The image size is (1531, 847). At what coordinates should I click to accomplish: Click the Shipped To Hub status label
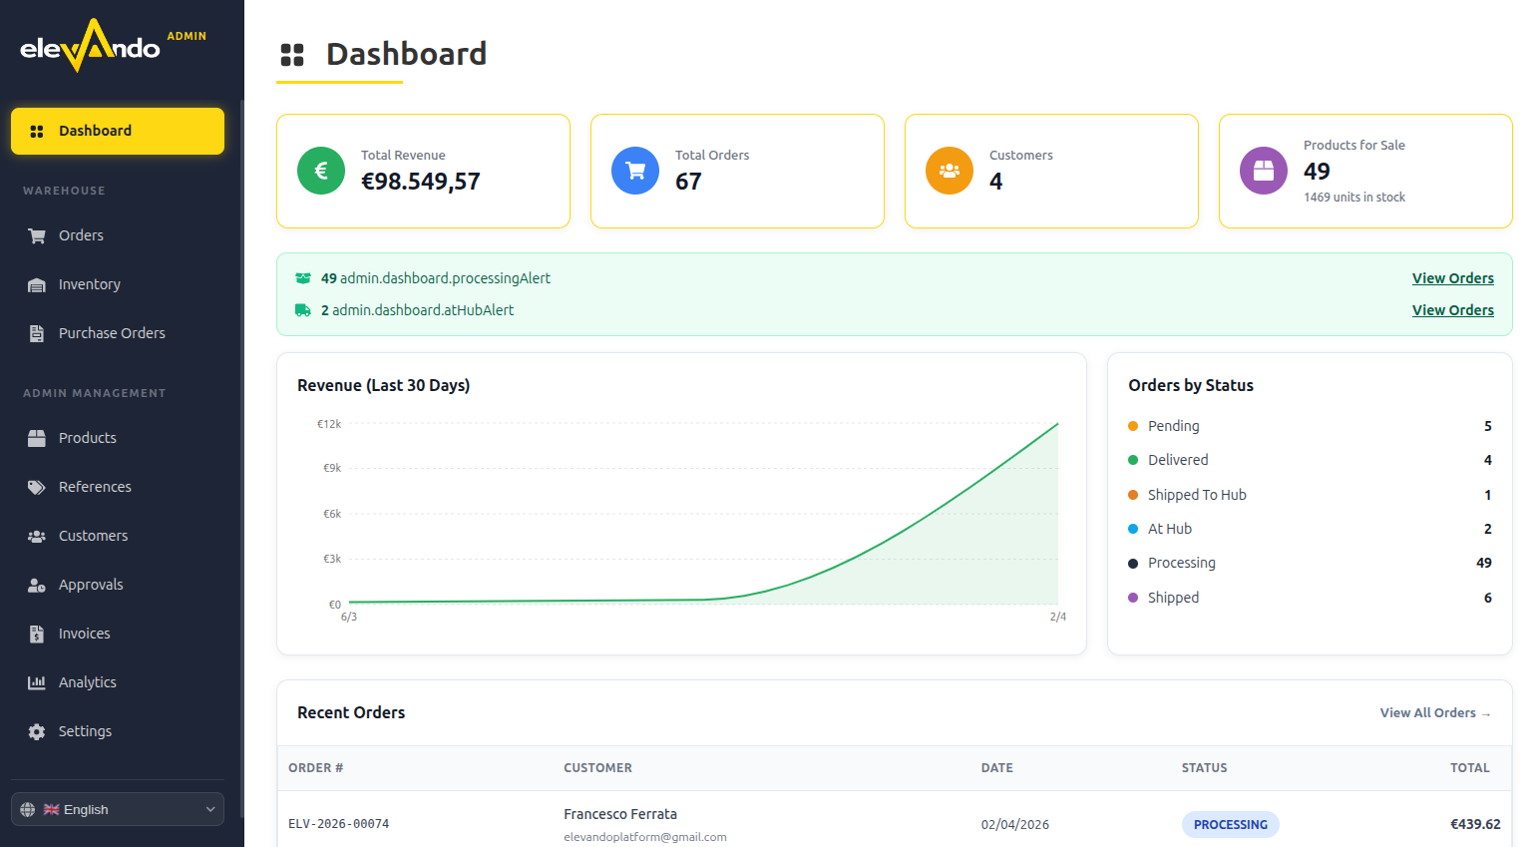[x=1197, y=495]
